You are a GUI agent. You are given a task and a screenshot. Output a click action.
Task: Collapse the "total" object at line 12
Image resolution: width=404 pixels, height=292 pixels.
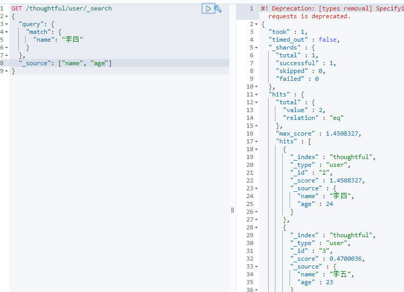click(x=257, y=103)
